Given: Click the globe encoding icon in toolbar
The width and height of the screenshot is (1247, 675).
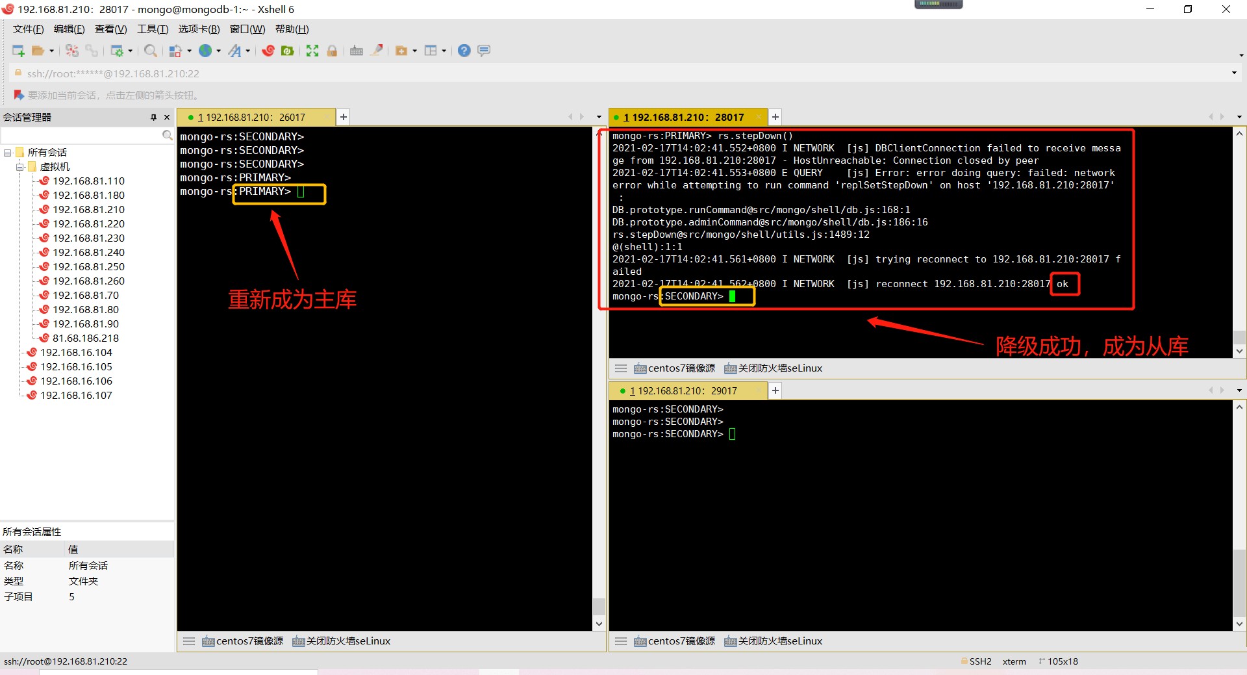Looking at the screenshot, I should coord(205,51).
